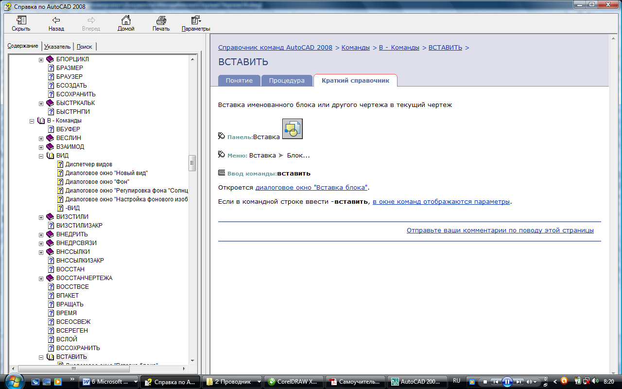Click the tree scroll-down arrow
The image size is (622, 389).
point(192,361)
